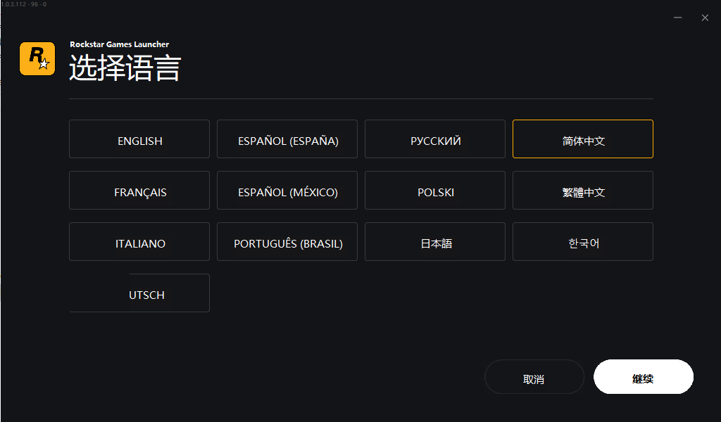Click the Rockstar Games Launcher title label
The height and width of the screenshot is (422, 721).
click(119, 44)
